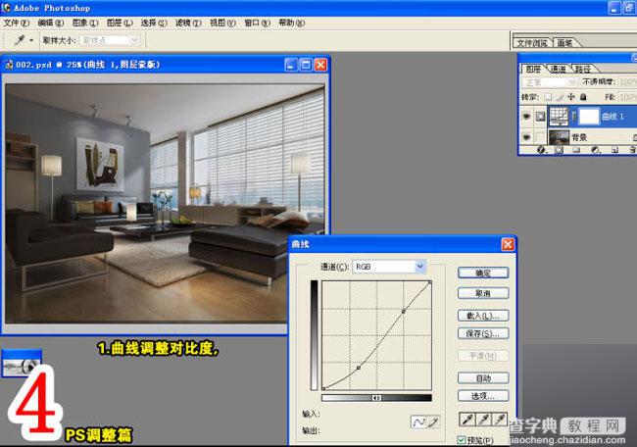This screenshot has width=637, height=447.
Task: Click the create new layer icon
Action: pyautogui.click(x=614, y=150)
